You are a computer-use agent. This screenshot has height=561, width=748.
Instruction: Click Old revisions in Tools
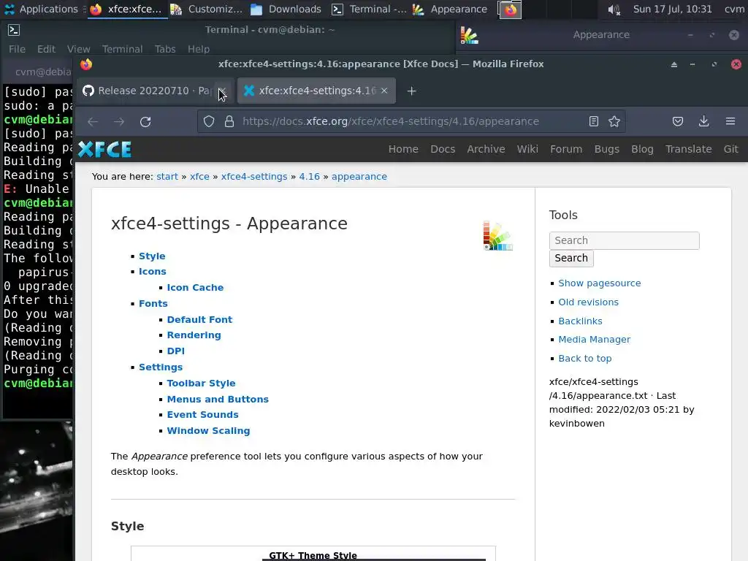tap(588, 302)
